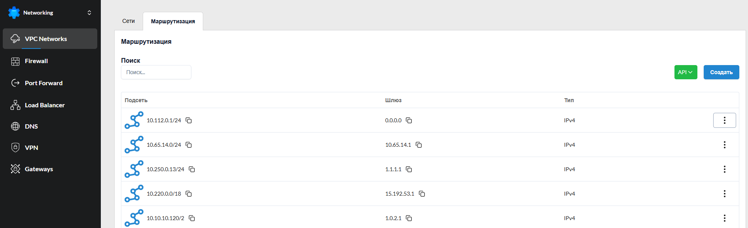Copy gateway 10.65.14.1 to clipboard
Viewport: 748px width, 228px height.
coord(419,145)
